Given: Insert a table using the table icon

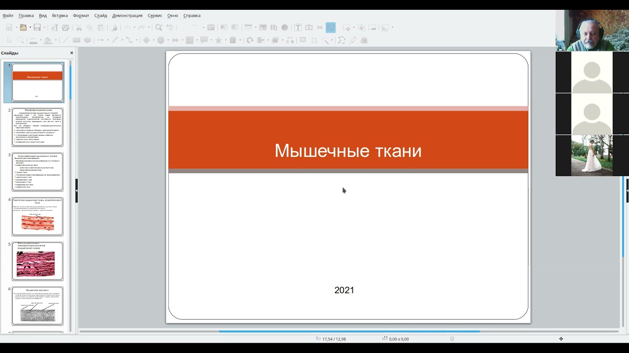Looking at the screenshot, I should coord(248,27).
